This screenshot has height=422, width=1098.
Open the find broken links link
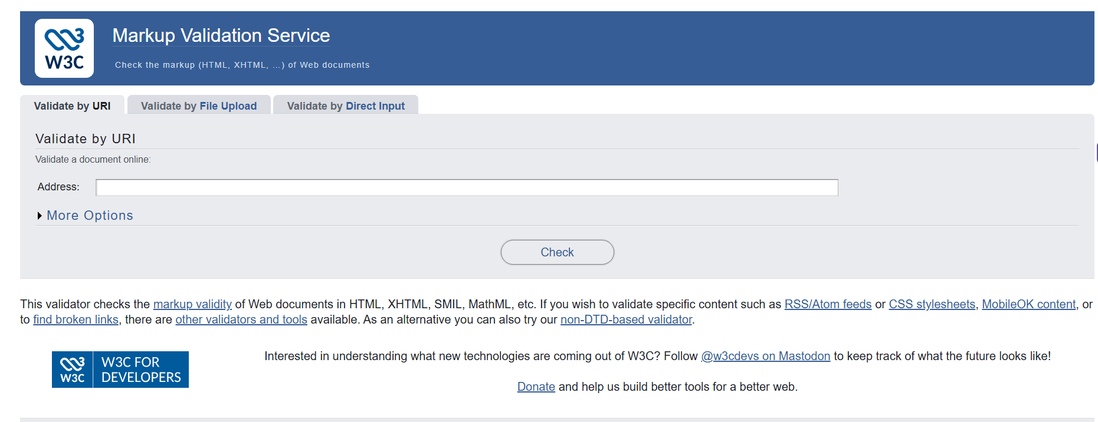76,319
